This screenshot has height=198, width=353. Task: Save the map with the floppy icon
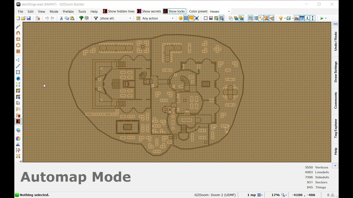click(28, 18)
